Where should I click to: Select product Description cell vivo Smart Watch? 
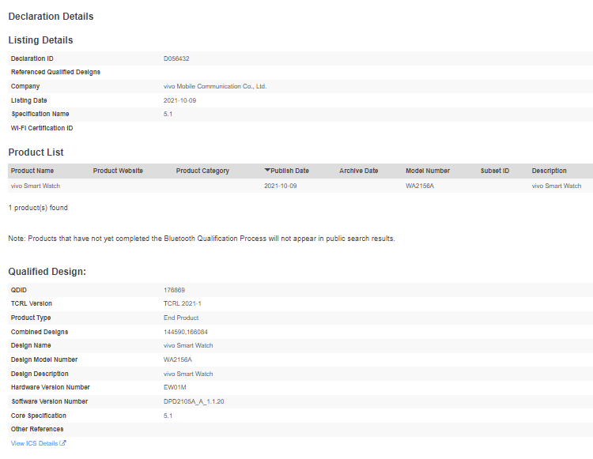(557, 186)
